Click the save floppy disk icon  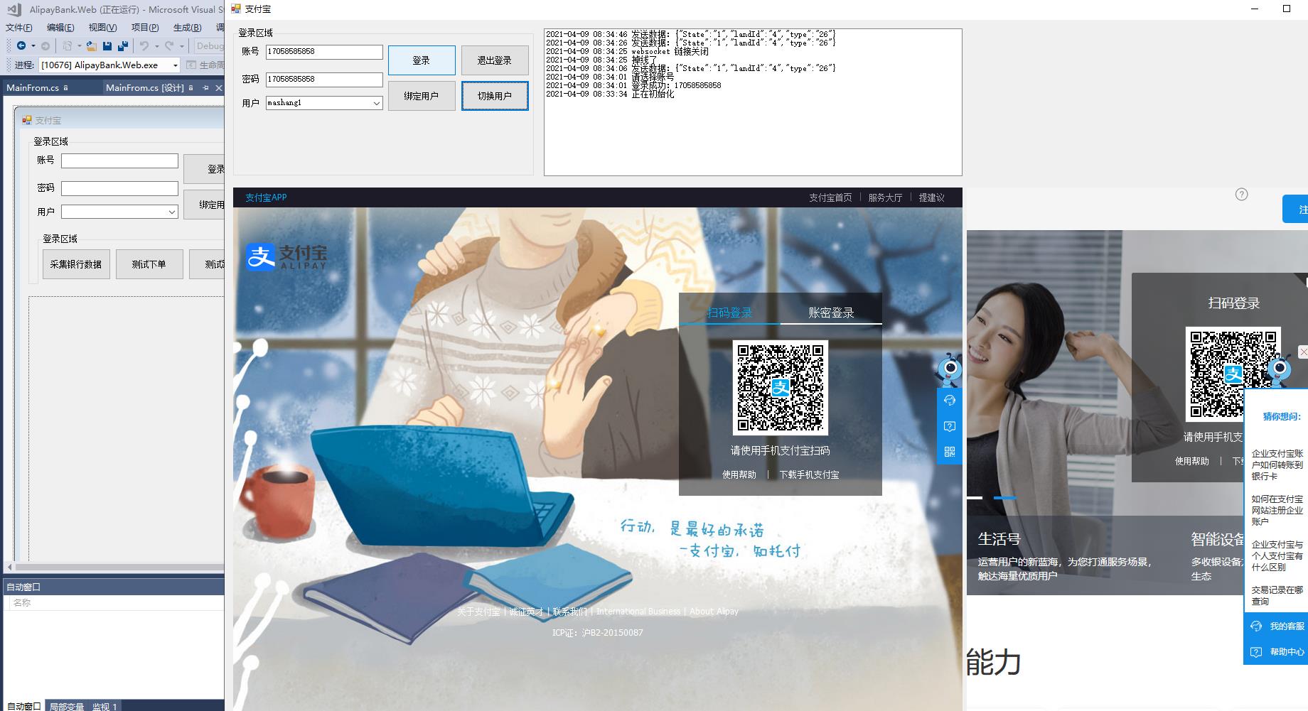(x=107, y=45)
